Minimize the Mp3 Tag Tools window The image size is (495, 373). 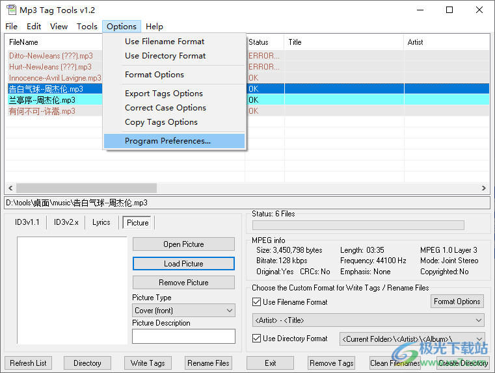pos(420,10)
